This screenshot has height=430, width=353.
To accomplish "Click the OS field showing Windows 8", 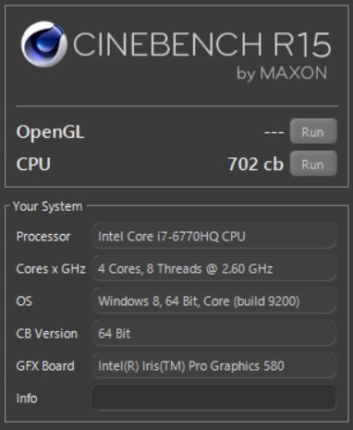I will [x=214, y=301].
